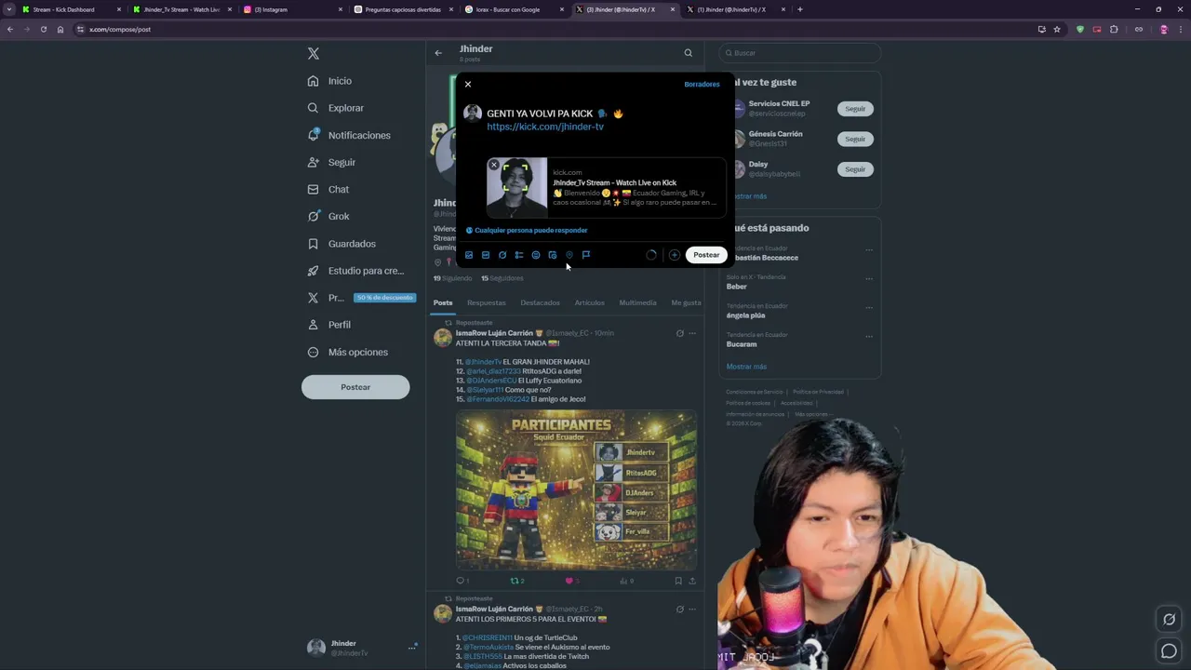Viewport: 1191px width, 670px height.
Task: Add a GIF to the post
Action: coord(486,255)
